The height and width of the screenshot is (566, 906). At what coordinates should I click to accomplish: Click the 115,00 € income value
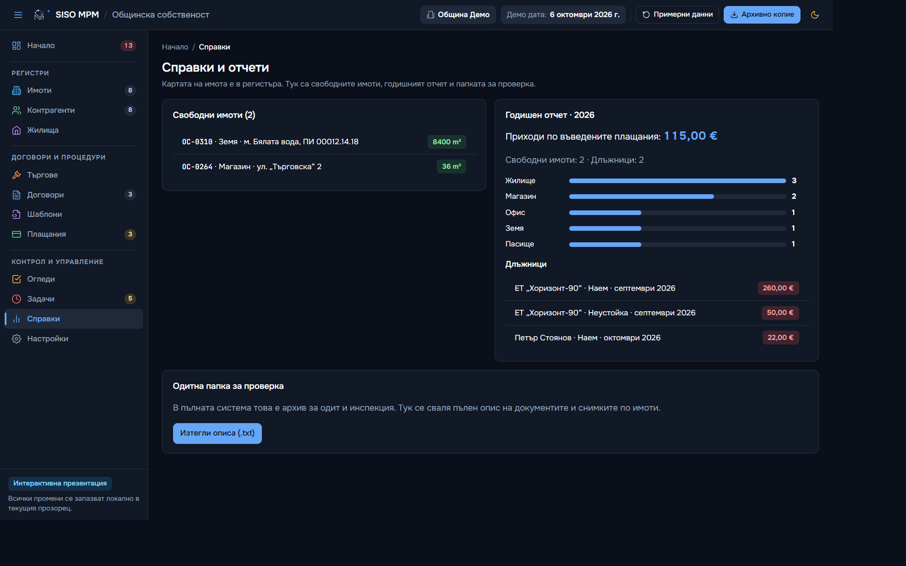pos(690,136)
